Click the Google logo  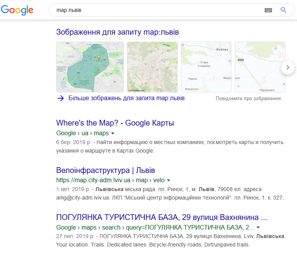click(x=17, y=10)
